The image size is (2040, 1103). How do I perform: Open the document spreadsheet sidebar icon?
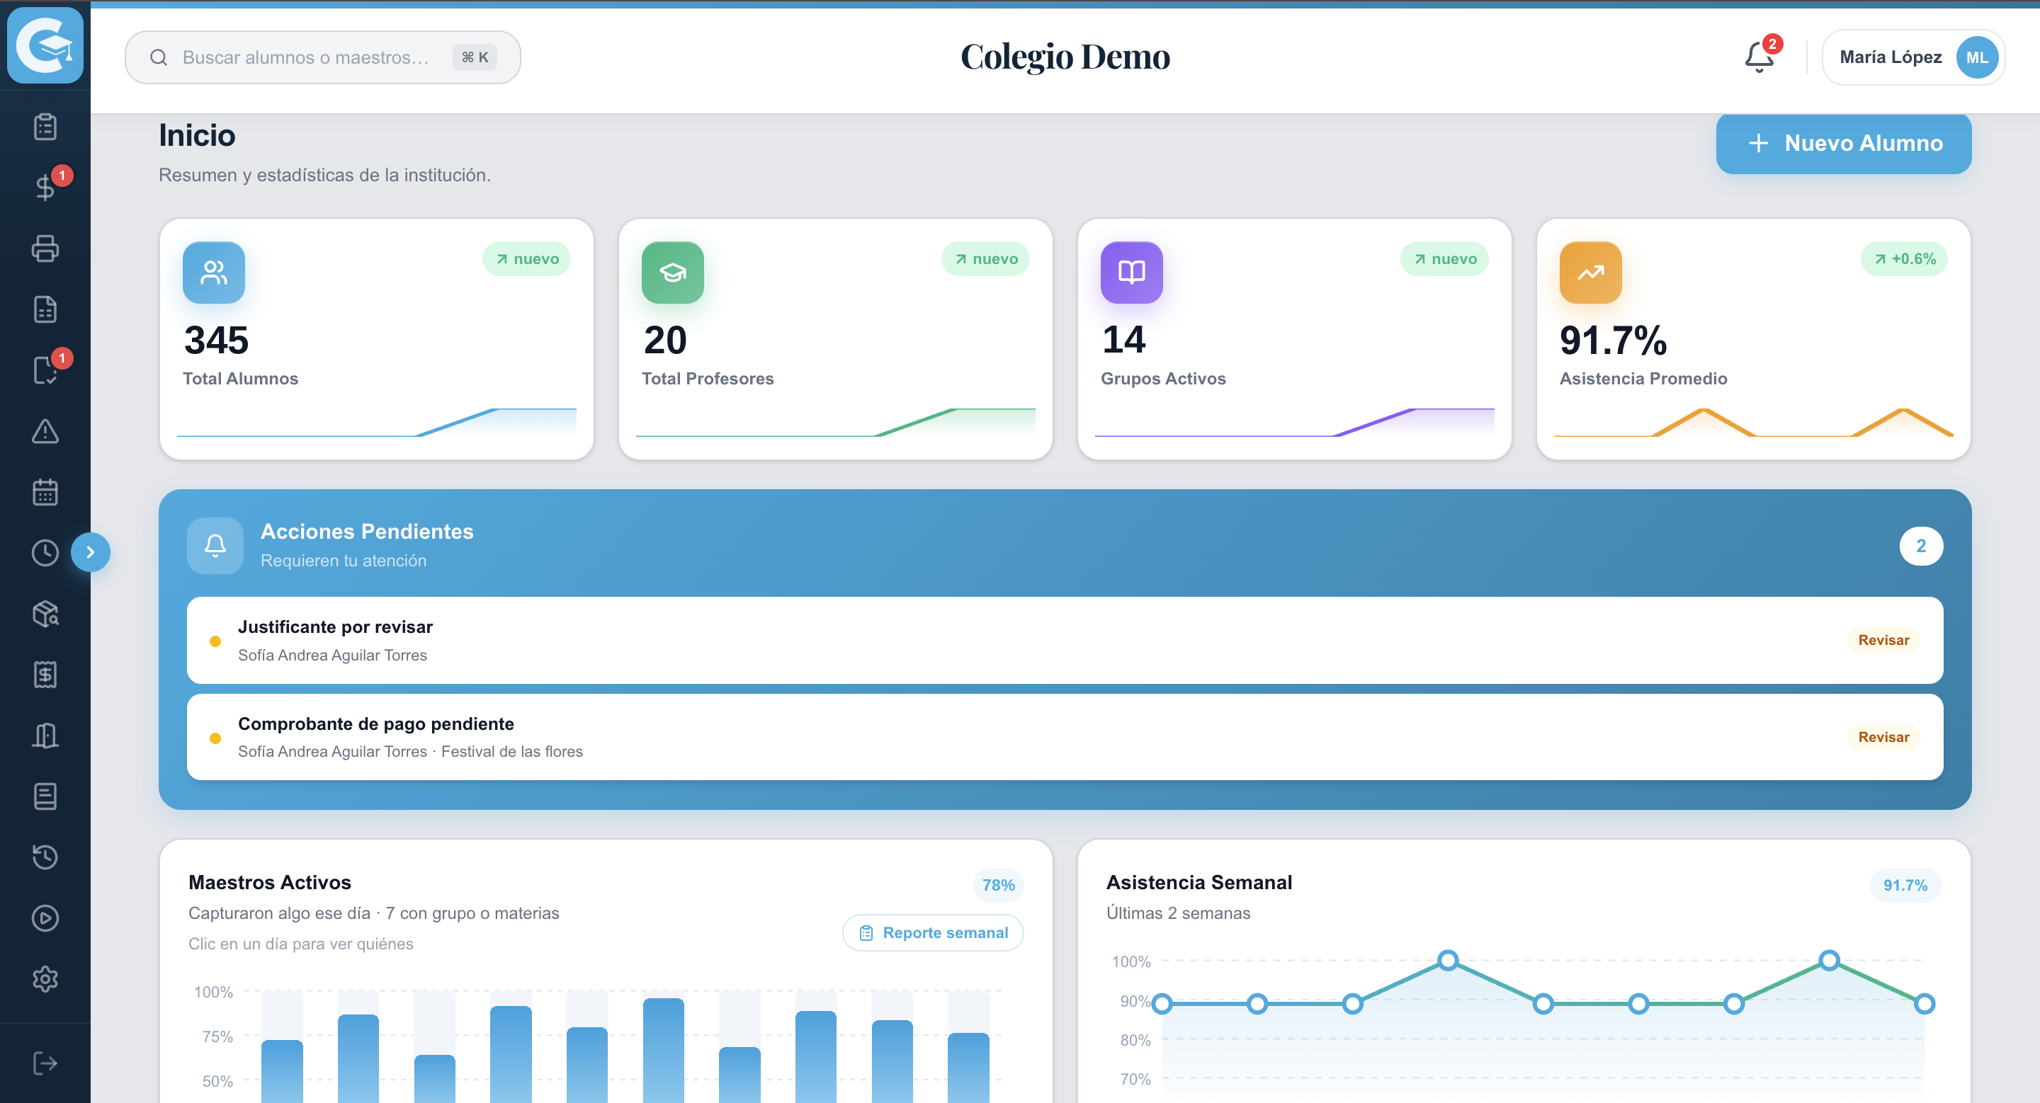point(45,309)
